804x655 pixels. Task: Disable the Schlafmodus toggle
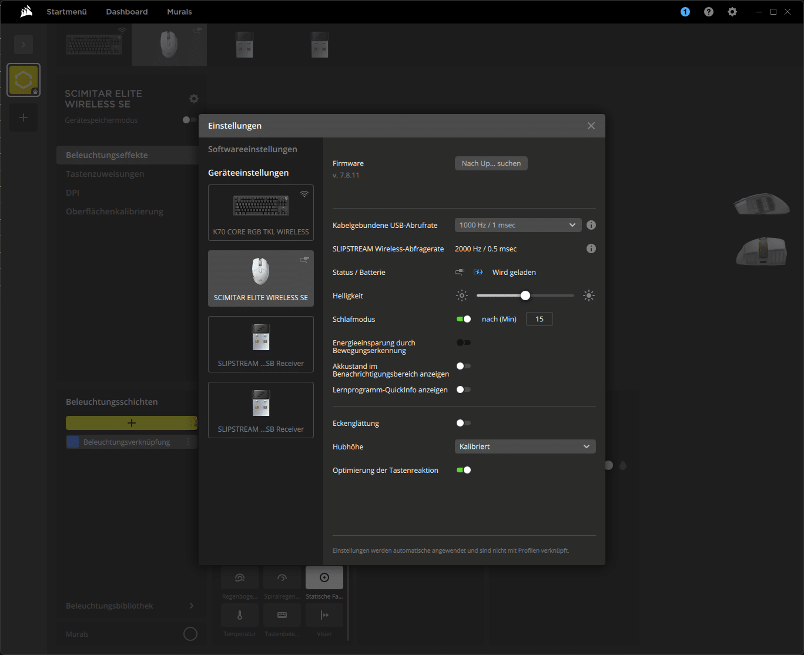pos(464,319)
